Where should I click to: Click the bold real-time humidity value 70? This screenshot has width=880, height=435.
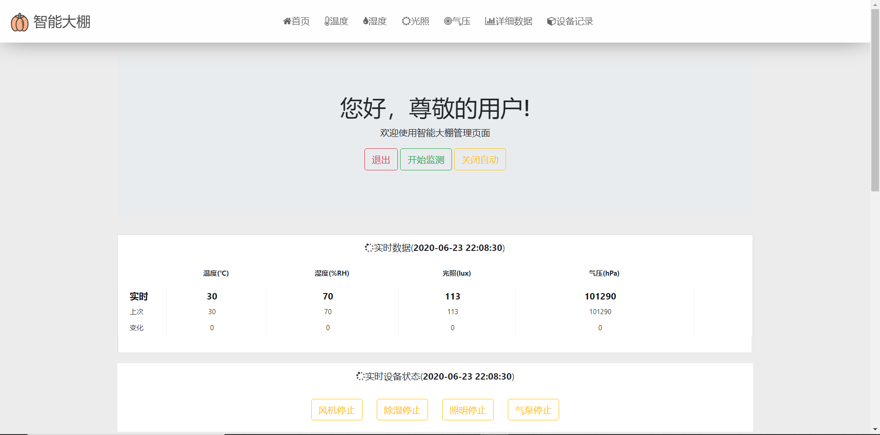point(328,296)
